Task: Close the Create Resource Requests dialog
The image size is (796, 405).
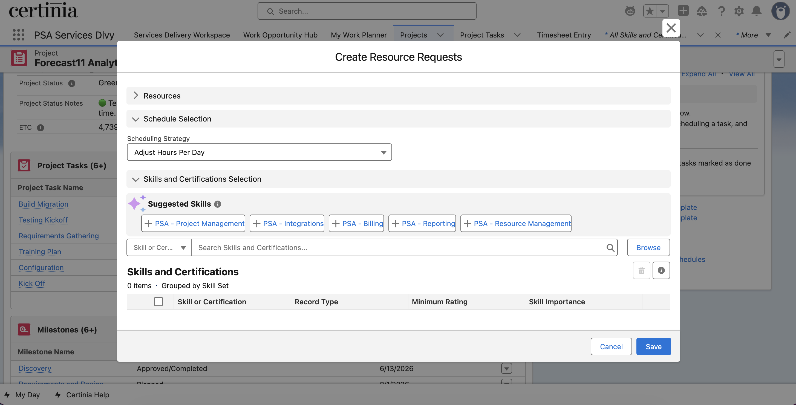Action: (671, 28)
